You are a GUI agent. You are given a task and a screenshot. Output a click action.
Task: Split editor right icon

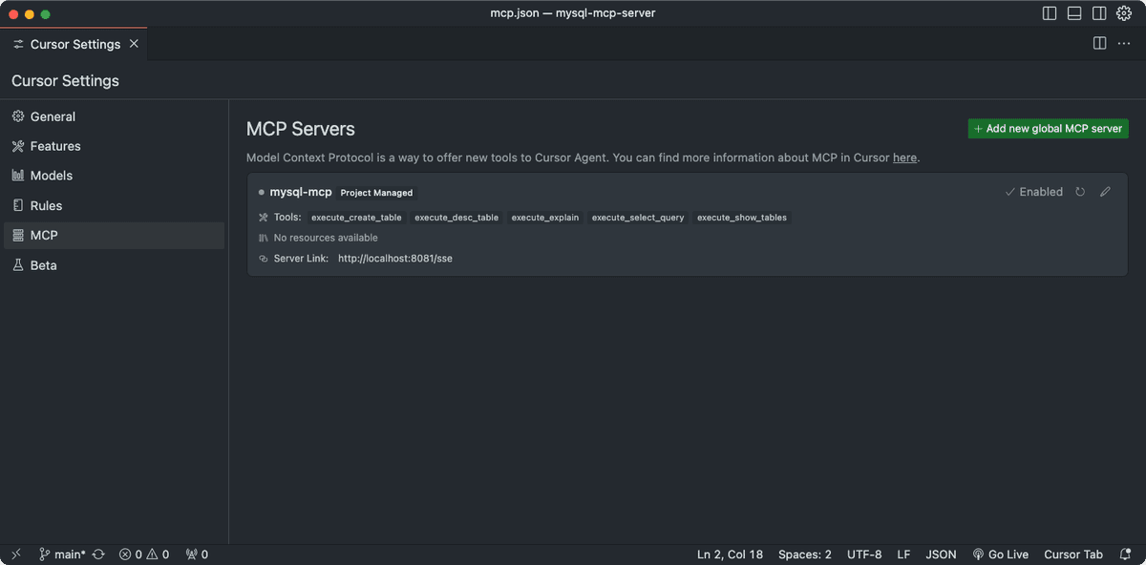click(x=1099, y=44)
